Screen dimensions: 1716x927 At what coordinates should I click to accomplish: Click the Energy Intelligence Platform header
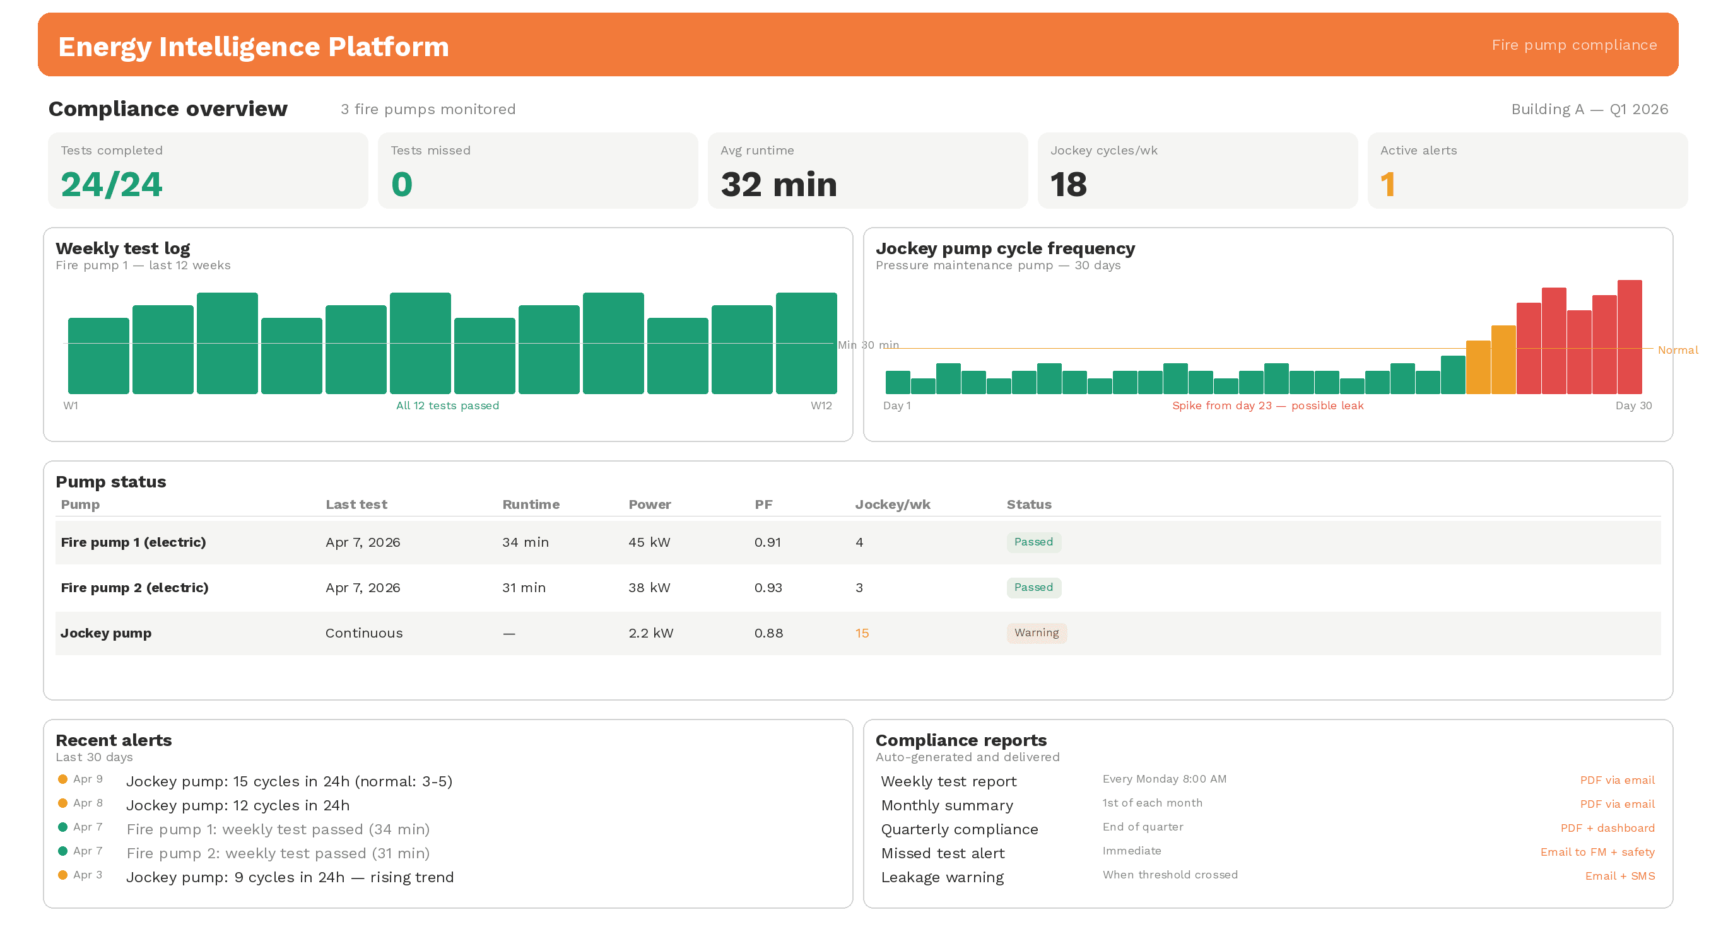pyautogui.click(x=254, y=46)
